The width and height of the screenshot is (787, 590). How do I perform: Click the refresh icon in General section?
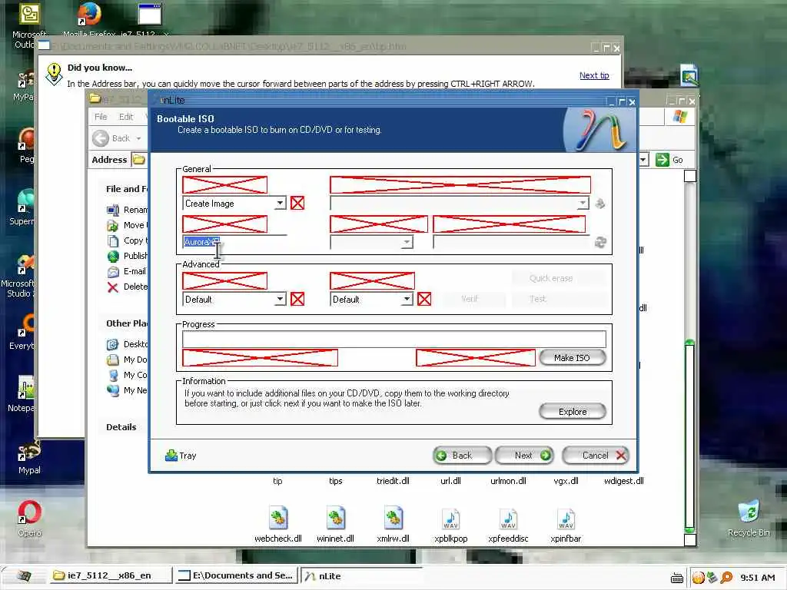600,242
